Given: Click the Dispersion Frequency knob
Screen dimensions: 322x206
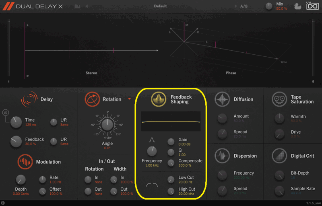Looking at the screenshot, I should click(x=222, y=175).
